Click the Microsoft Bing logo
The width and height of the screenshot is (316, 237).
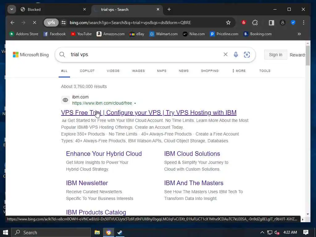pyautogui.click(x=31, y=55)
